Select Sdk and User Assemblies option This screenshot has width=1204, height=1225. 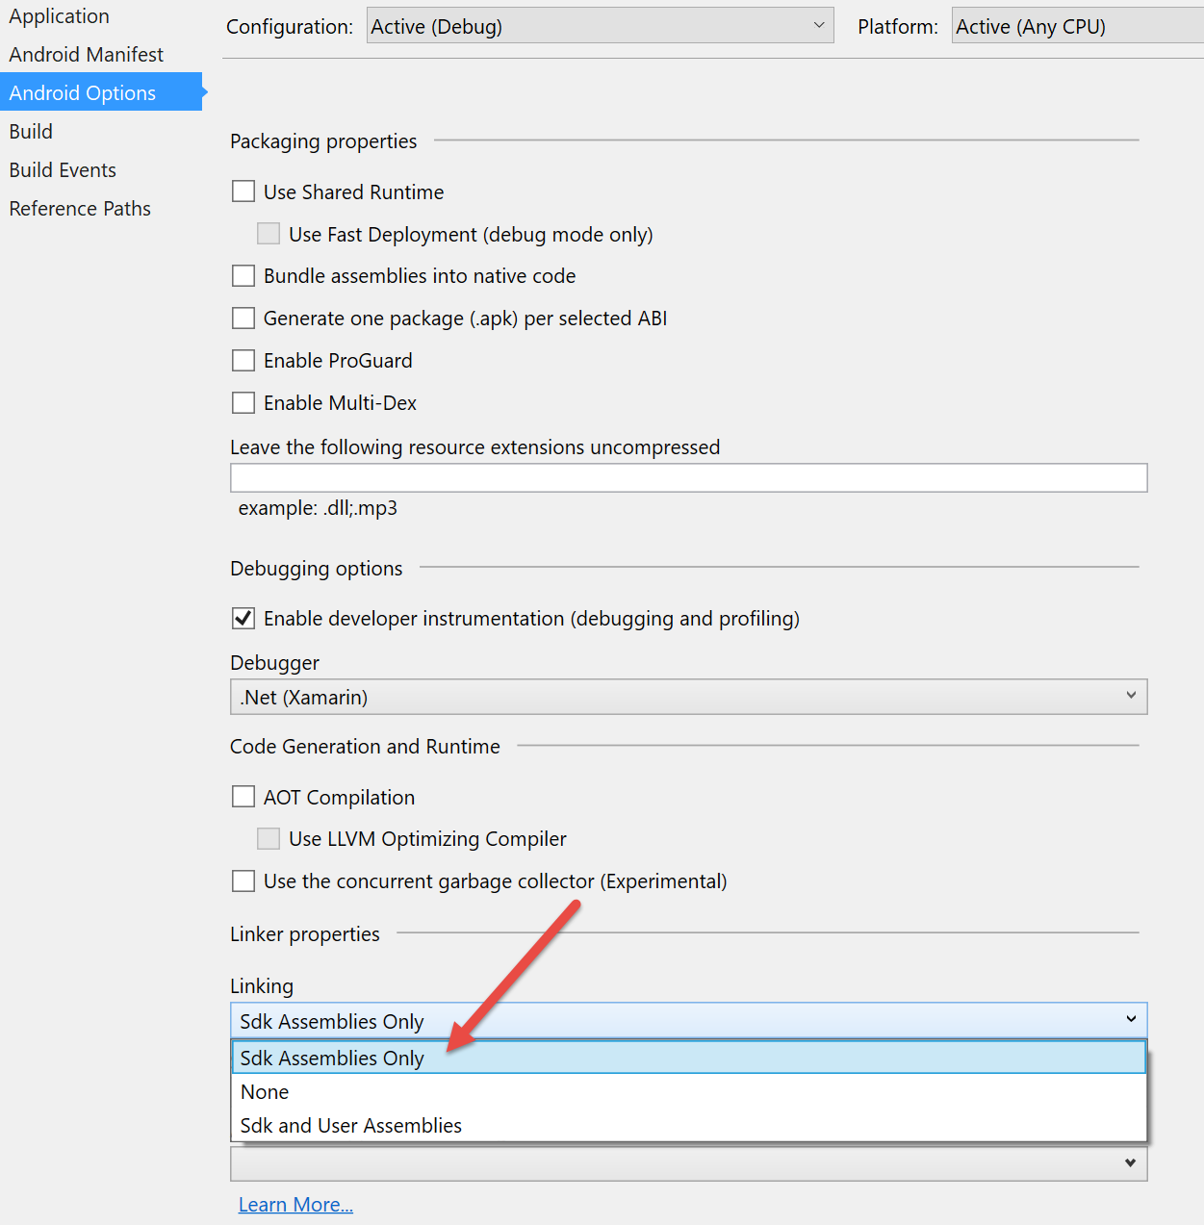pyautogui.click(x=351, y=1126)
